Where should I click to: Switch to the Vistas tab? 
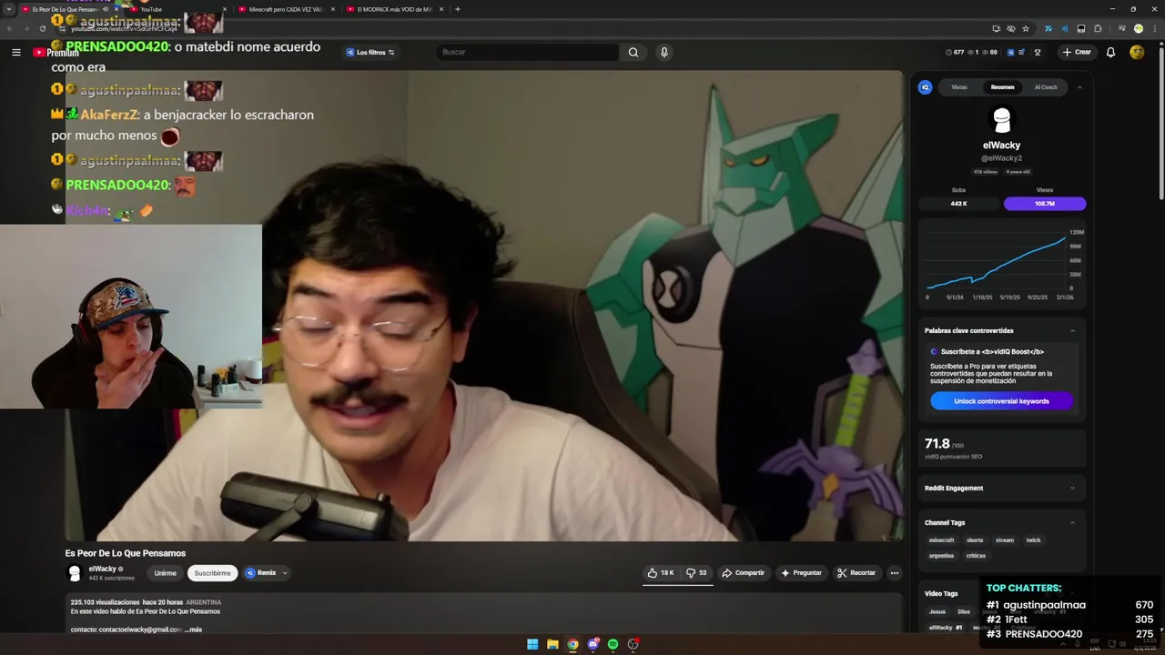coord(959,87)
